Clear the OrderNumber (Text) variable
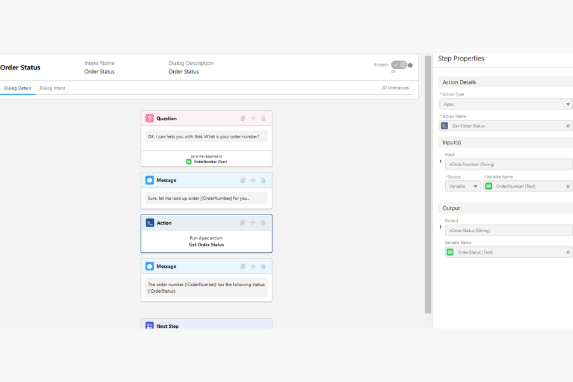 tap(568, 187)
